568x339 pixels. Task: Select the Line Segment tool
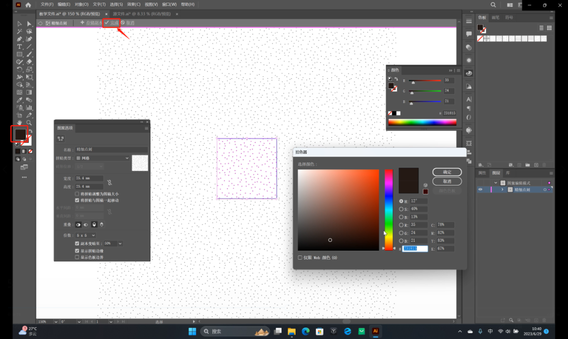(29, 47)
